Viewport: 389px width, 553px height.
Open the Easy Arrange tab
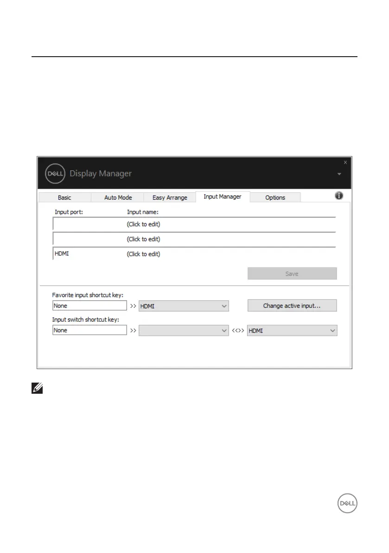click(x=170, y=197)
